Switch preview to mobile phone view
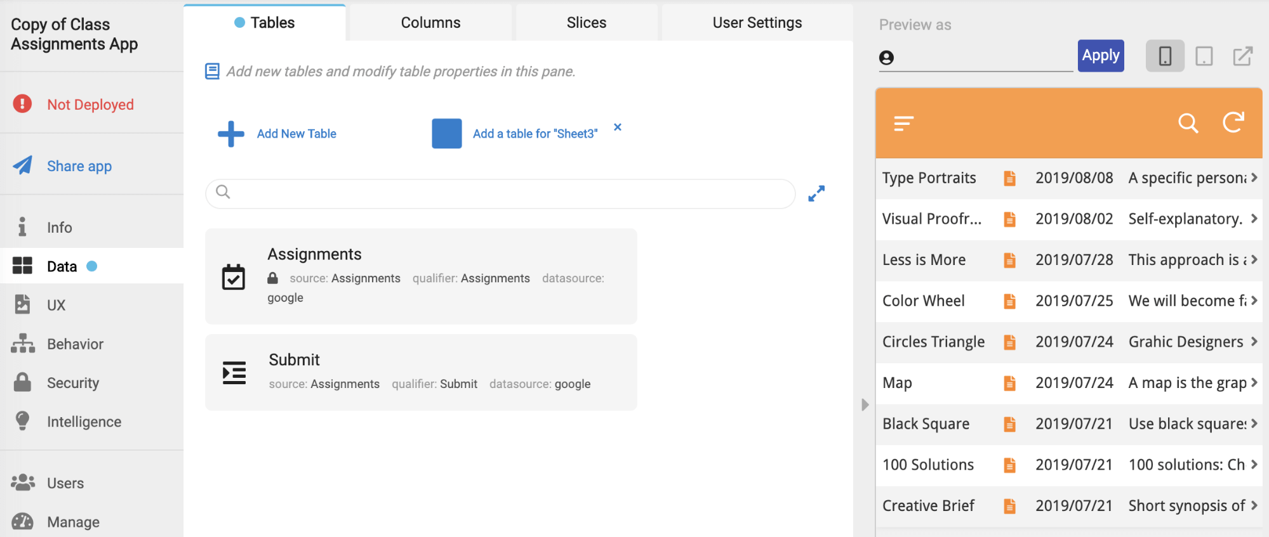This screenshot has height=537, width=1269. click(x=1165, y=56)
